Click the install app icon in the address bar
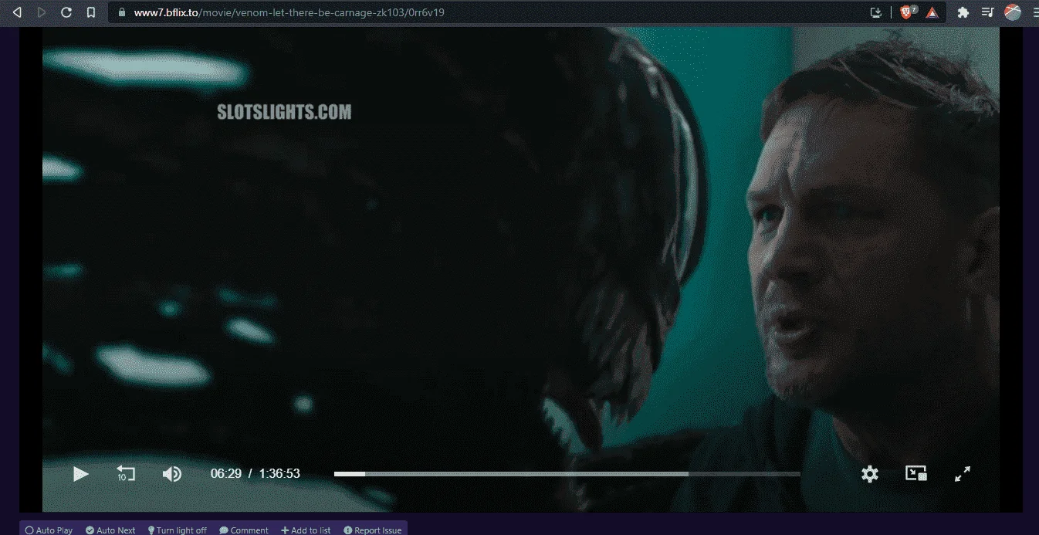This screenshot has height=535, width=1039. (875, 12)
